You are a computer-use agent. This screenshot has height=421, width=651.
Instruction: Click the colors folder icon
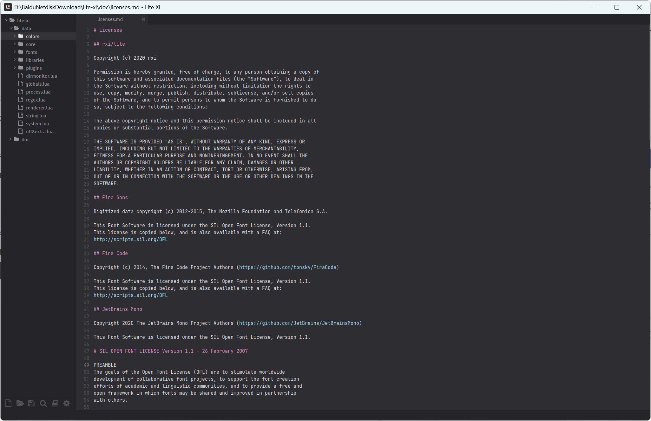(x=21, y=36)
